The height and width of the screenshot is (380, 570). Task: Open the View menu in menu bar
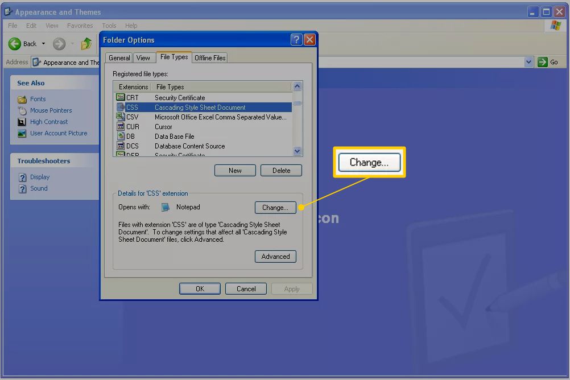pyautogui.click(x=52, y=26)
